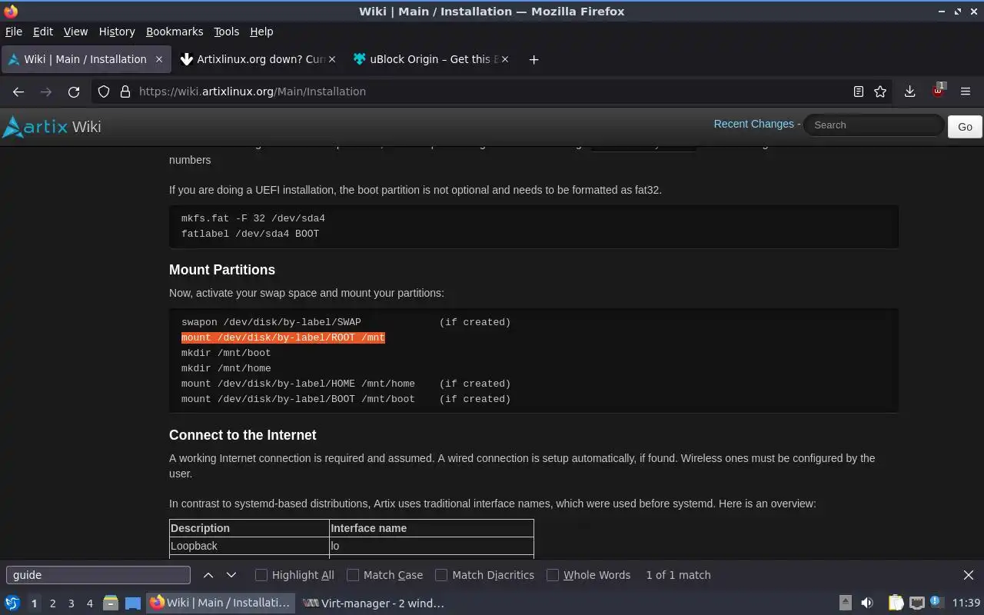Close the Artixlinux.org down tab
984x615 pixels.
[332, 59]
